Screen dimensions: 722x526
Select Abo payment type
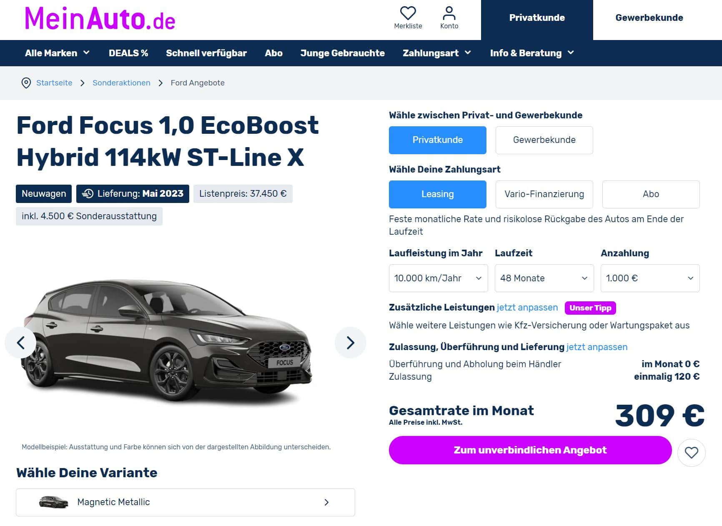point(651,194)
